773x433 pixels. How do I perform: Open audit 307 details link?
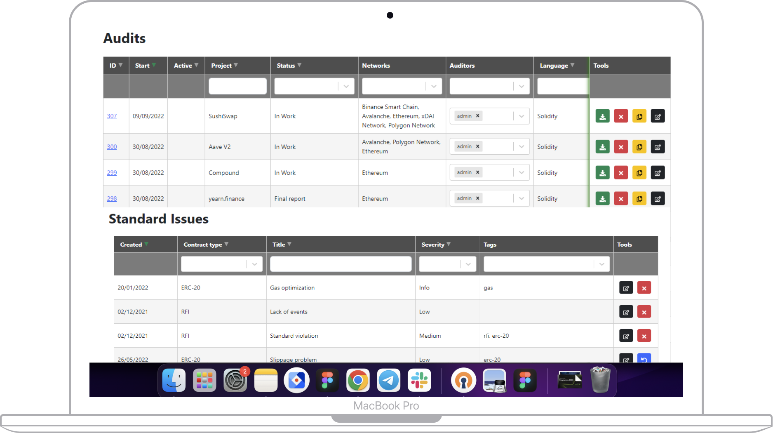tap(112, 116)
